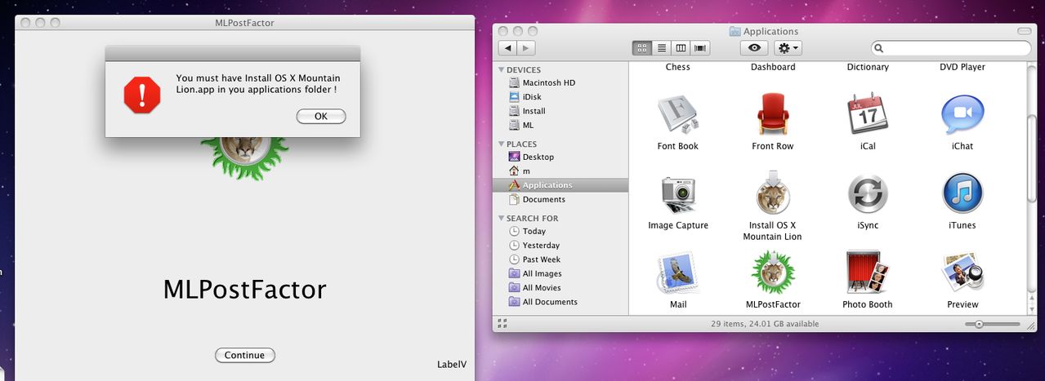Click the Dashboard label in Applications
This screenshot has width=1045, height=381.
pos(773,67)
